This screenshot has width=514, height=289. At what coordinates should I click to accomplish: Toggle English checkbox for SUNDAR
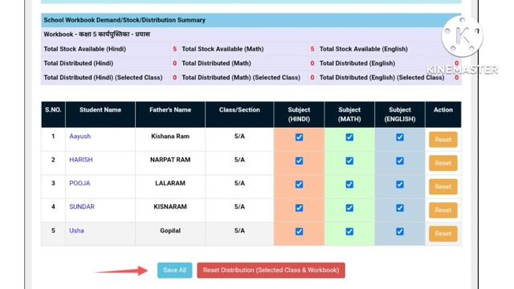point(400,208)
